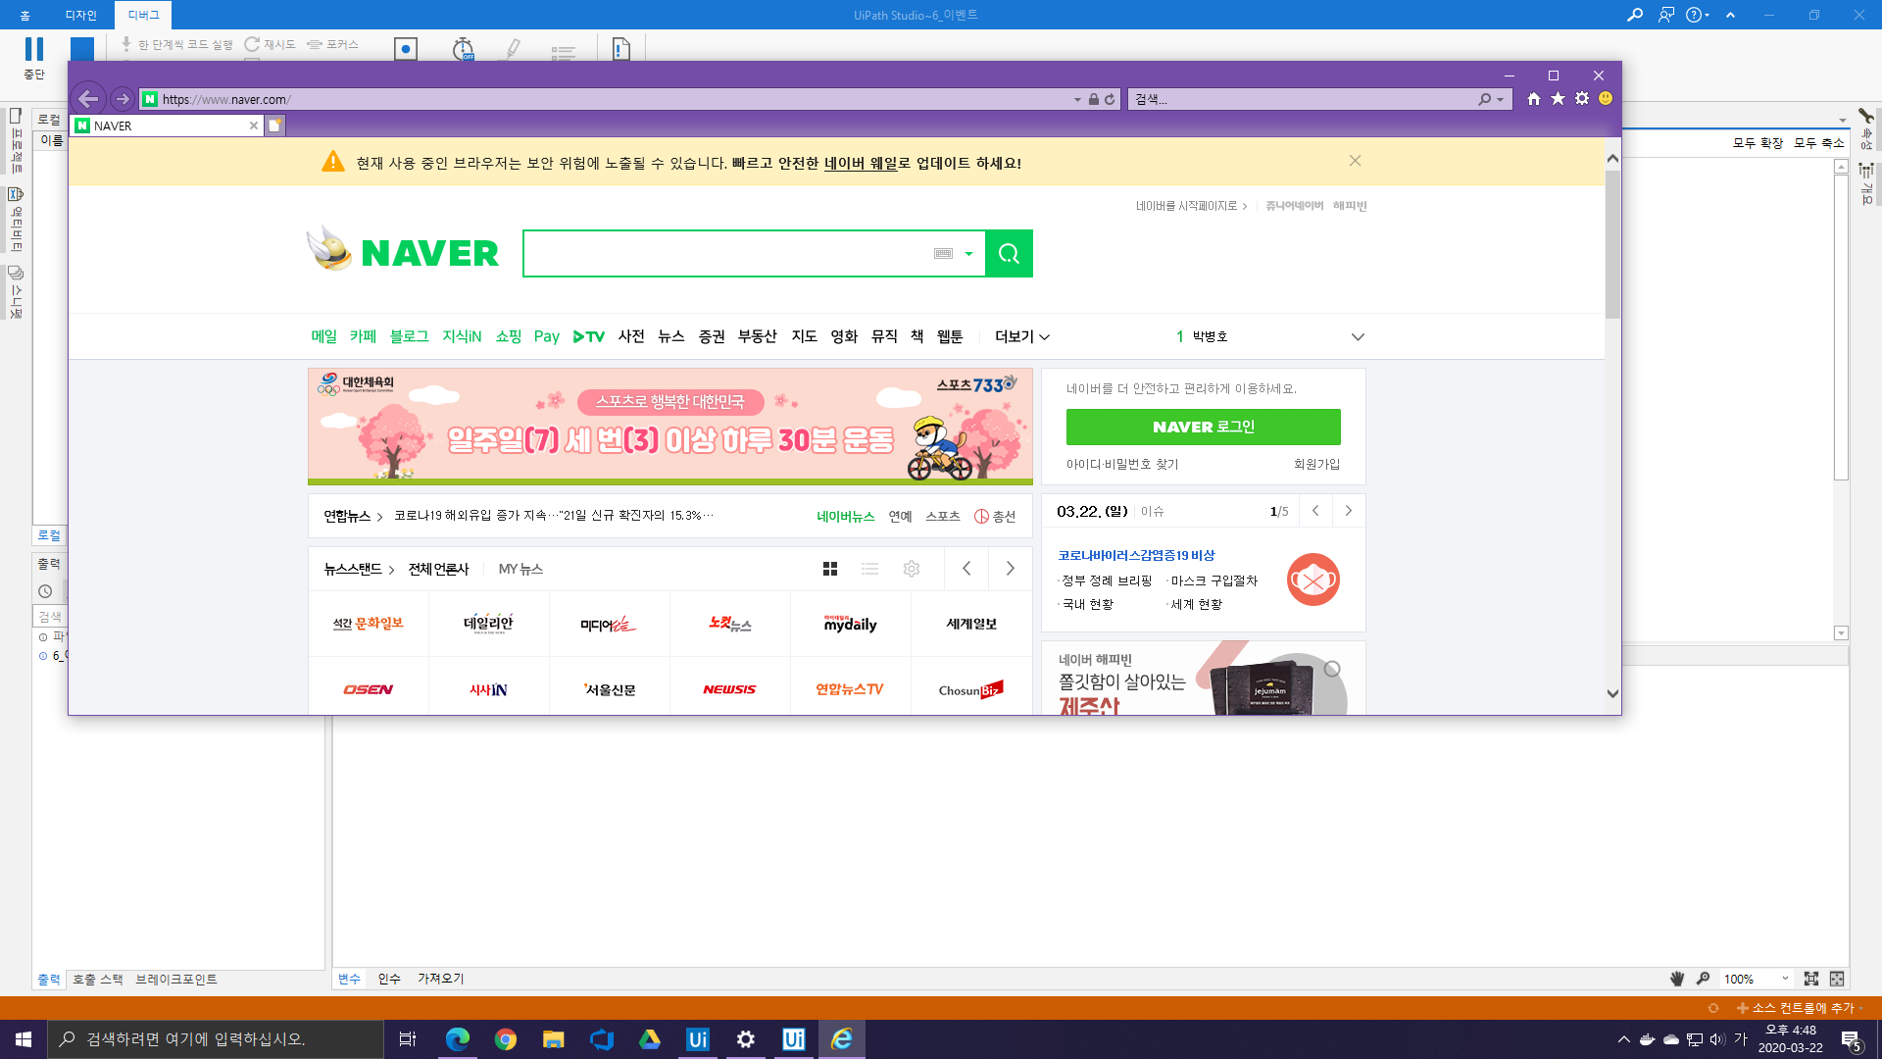This screenshot has width=1882, height=1059.
Task: Expand the 더보기 services menu
Action: coord(1021,336)
